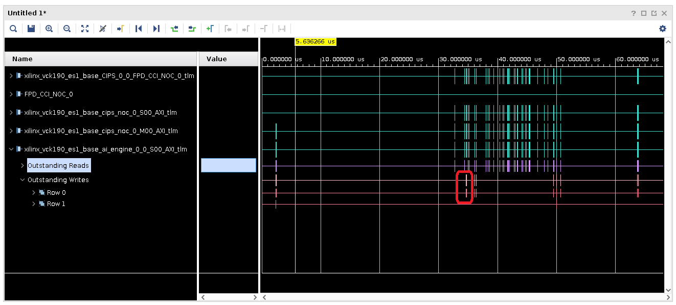Expand Outstanding Reads
The width and height of the screenshot is (676, 305).
point(22,166)
